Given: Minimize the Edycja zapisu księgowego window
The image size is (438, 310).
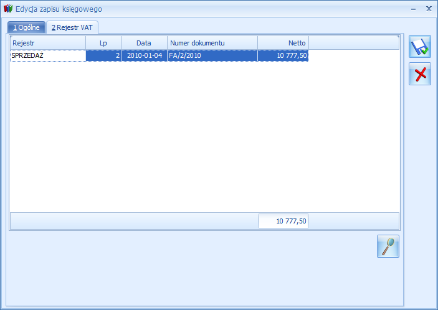Looking at the screenshot, I should coord(414,9).
